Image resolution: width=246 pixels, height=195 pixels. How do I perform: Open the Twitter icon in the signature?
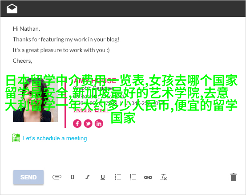pyautogui.click(x=88, y=124)
